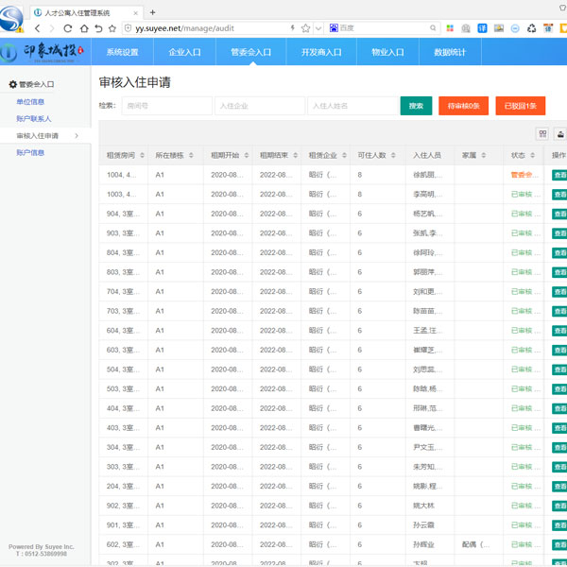Image resolution: width=567 pixels, height=567 pixels.
Task: Sort by 可住人数 column arrows
Action: coord(393,155)
